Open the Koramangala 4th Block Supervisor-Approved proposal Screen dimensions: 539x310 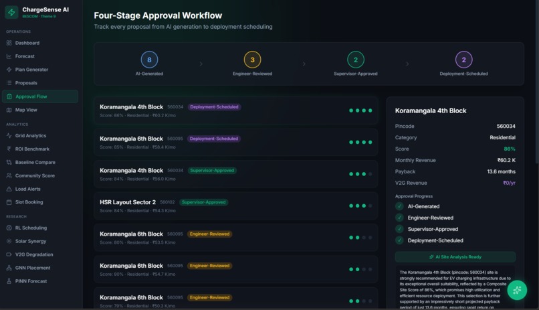(x=236, y=174)
